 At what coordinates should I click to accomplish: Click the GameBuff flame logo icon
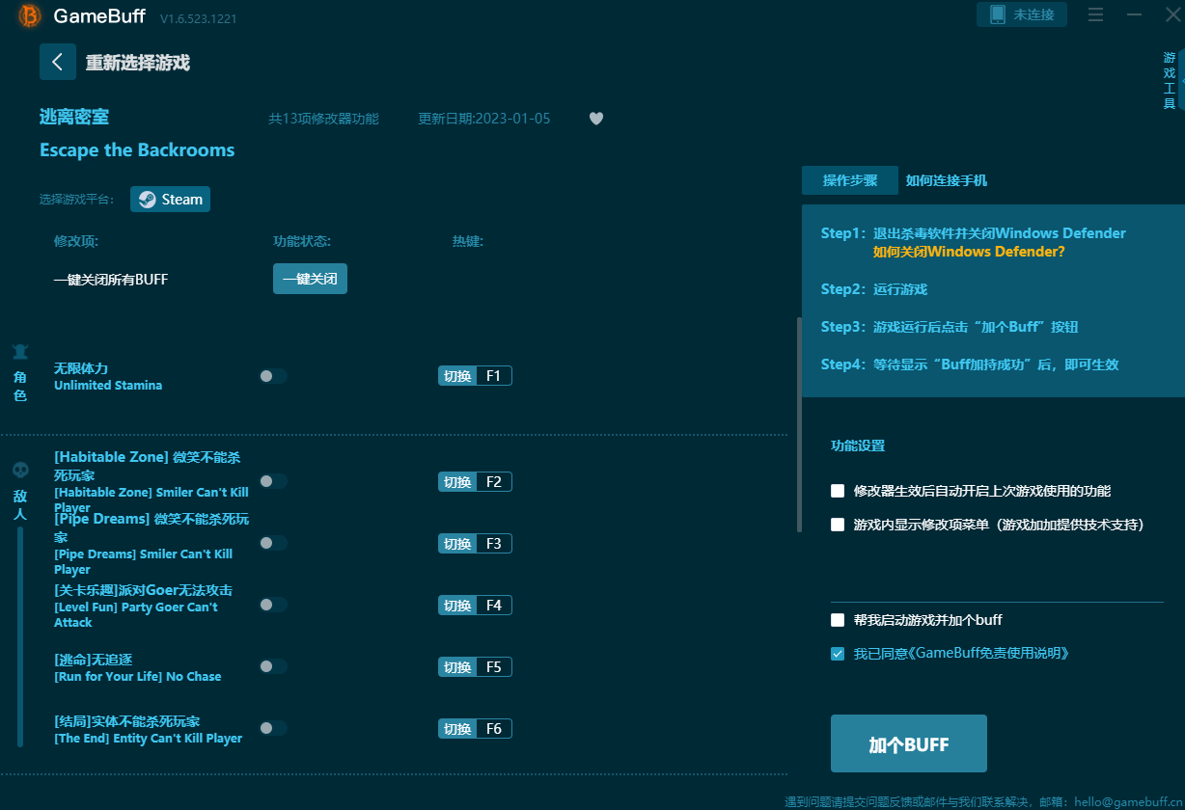point(30,15)
